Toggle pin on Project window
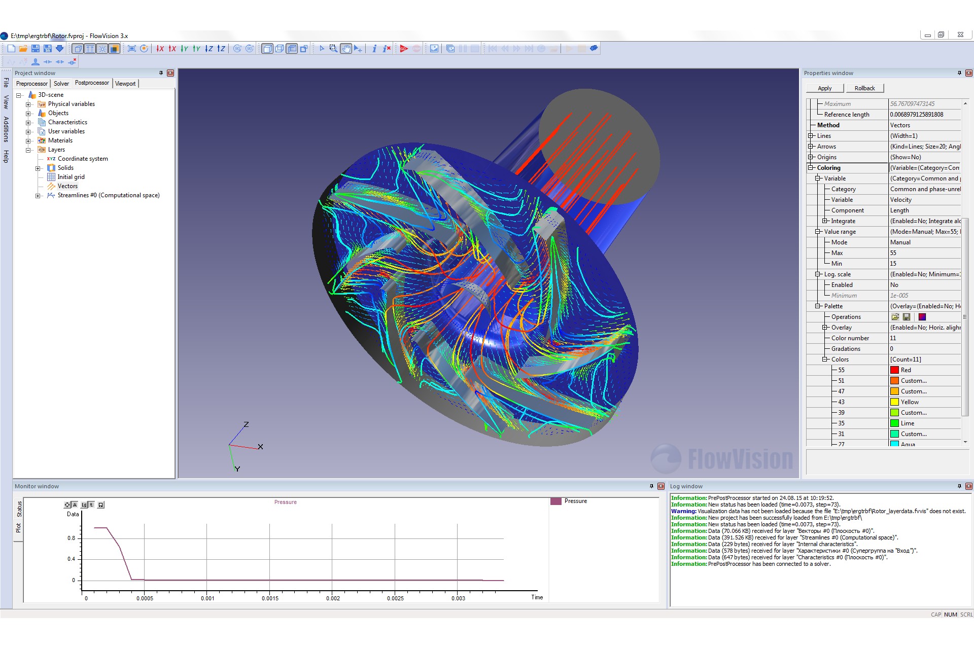974x649 pixels. coord(161,73)
